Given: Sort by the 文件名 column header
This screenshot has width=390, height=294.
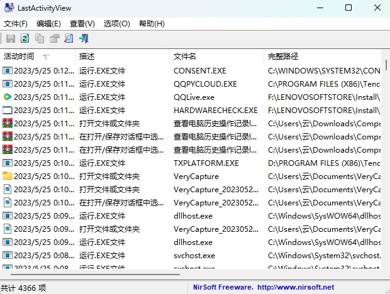Looking at the screenshot, I should tap(216, 57).
